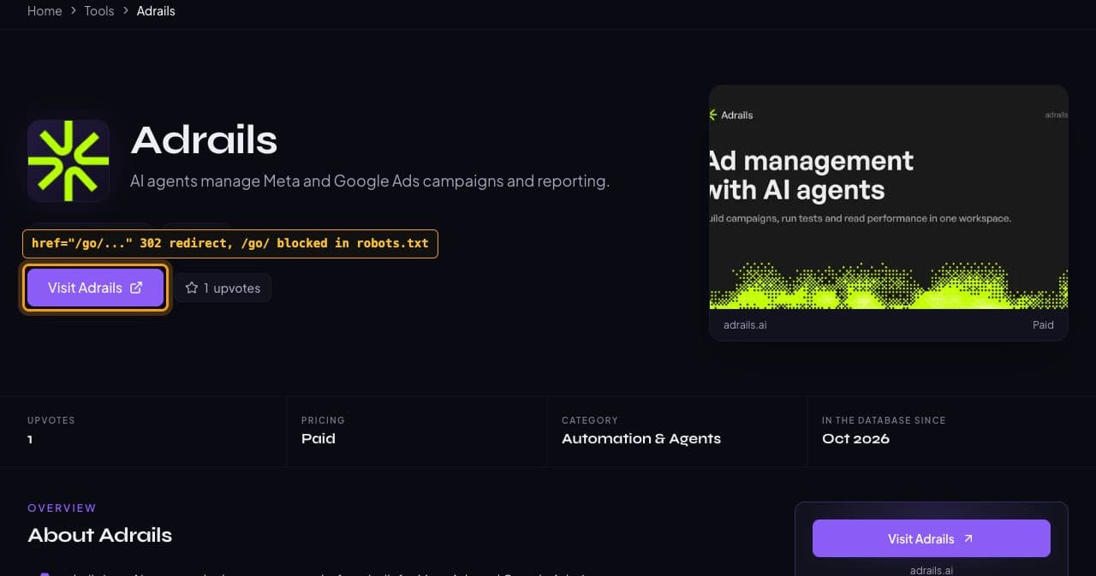1096x576 pixels.
Task: Click the "PRICING" stat label
Action: click(x=323, y=420)
